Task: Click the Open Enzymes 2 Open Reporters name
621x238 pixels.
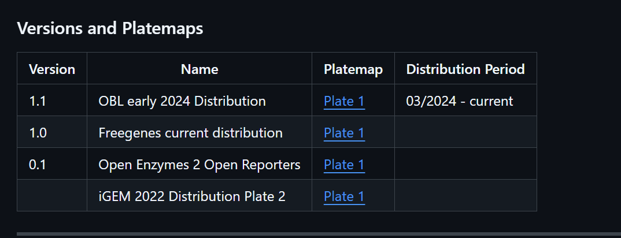Action: [199, 165]
